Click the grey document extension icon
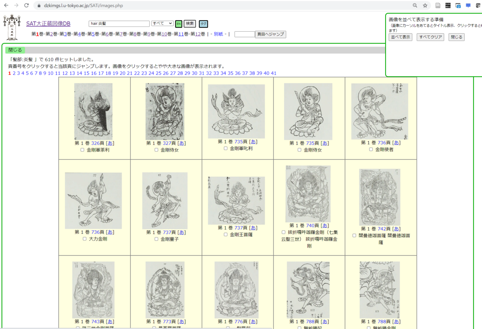This screenshot has height=329, width=482. point(438,6)
